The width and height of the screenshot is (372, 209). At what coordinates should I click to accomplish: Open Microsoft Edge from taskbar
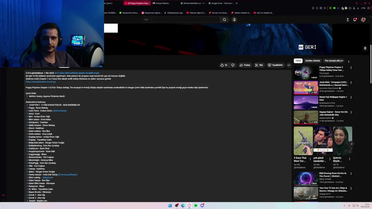(x=183, y=206)
